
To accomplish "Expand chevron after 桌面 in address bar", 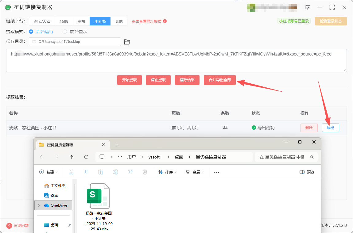I will tap(190, 157).
